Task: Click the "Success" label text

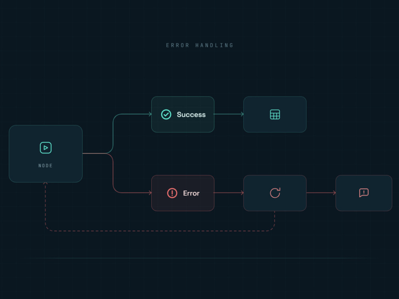Action: pyautogui.click(x=191, y=115)
